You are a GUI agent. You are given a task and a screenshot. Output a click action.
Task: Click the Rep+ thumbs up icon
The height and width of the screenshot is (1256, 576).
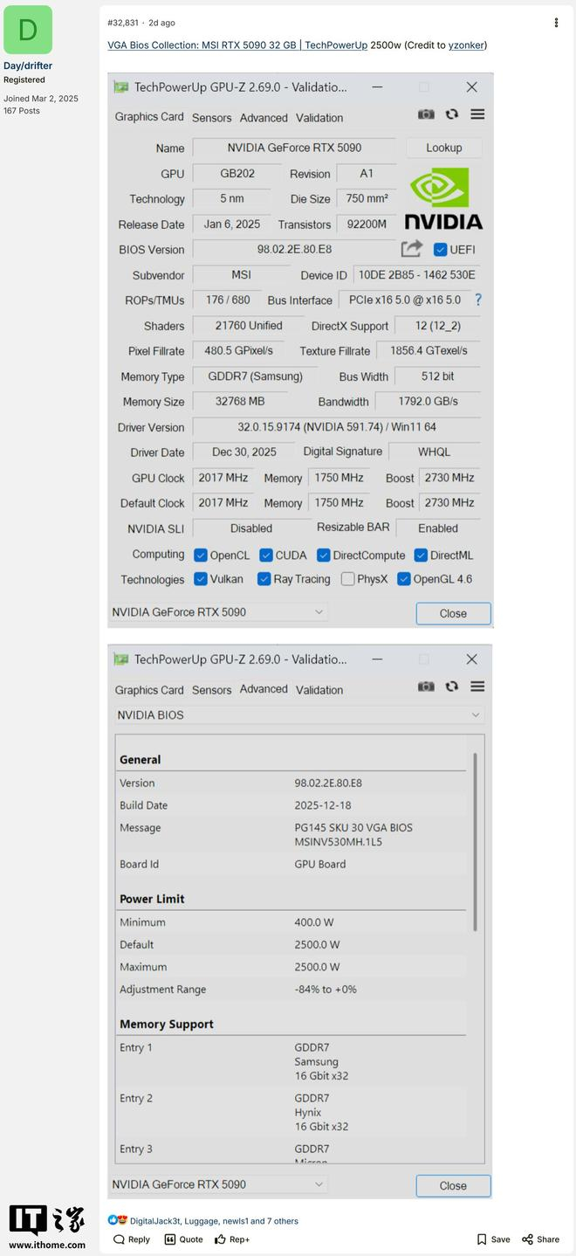[x=220, y=1239]
